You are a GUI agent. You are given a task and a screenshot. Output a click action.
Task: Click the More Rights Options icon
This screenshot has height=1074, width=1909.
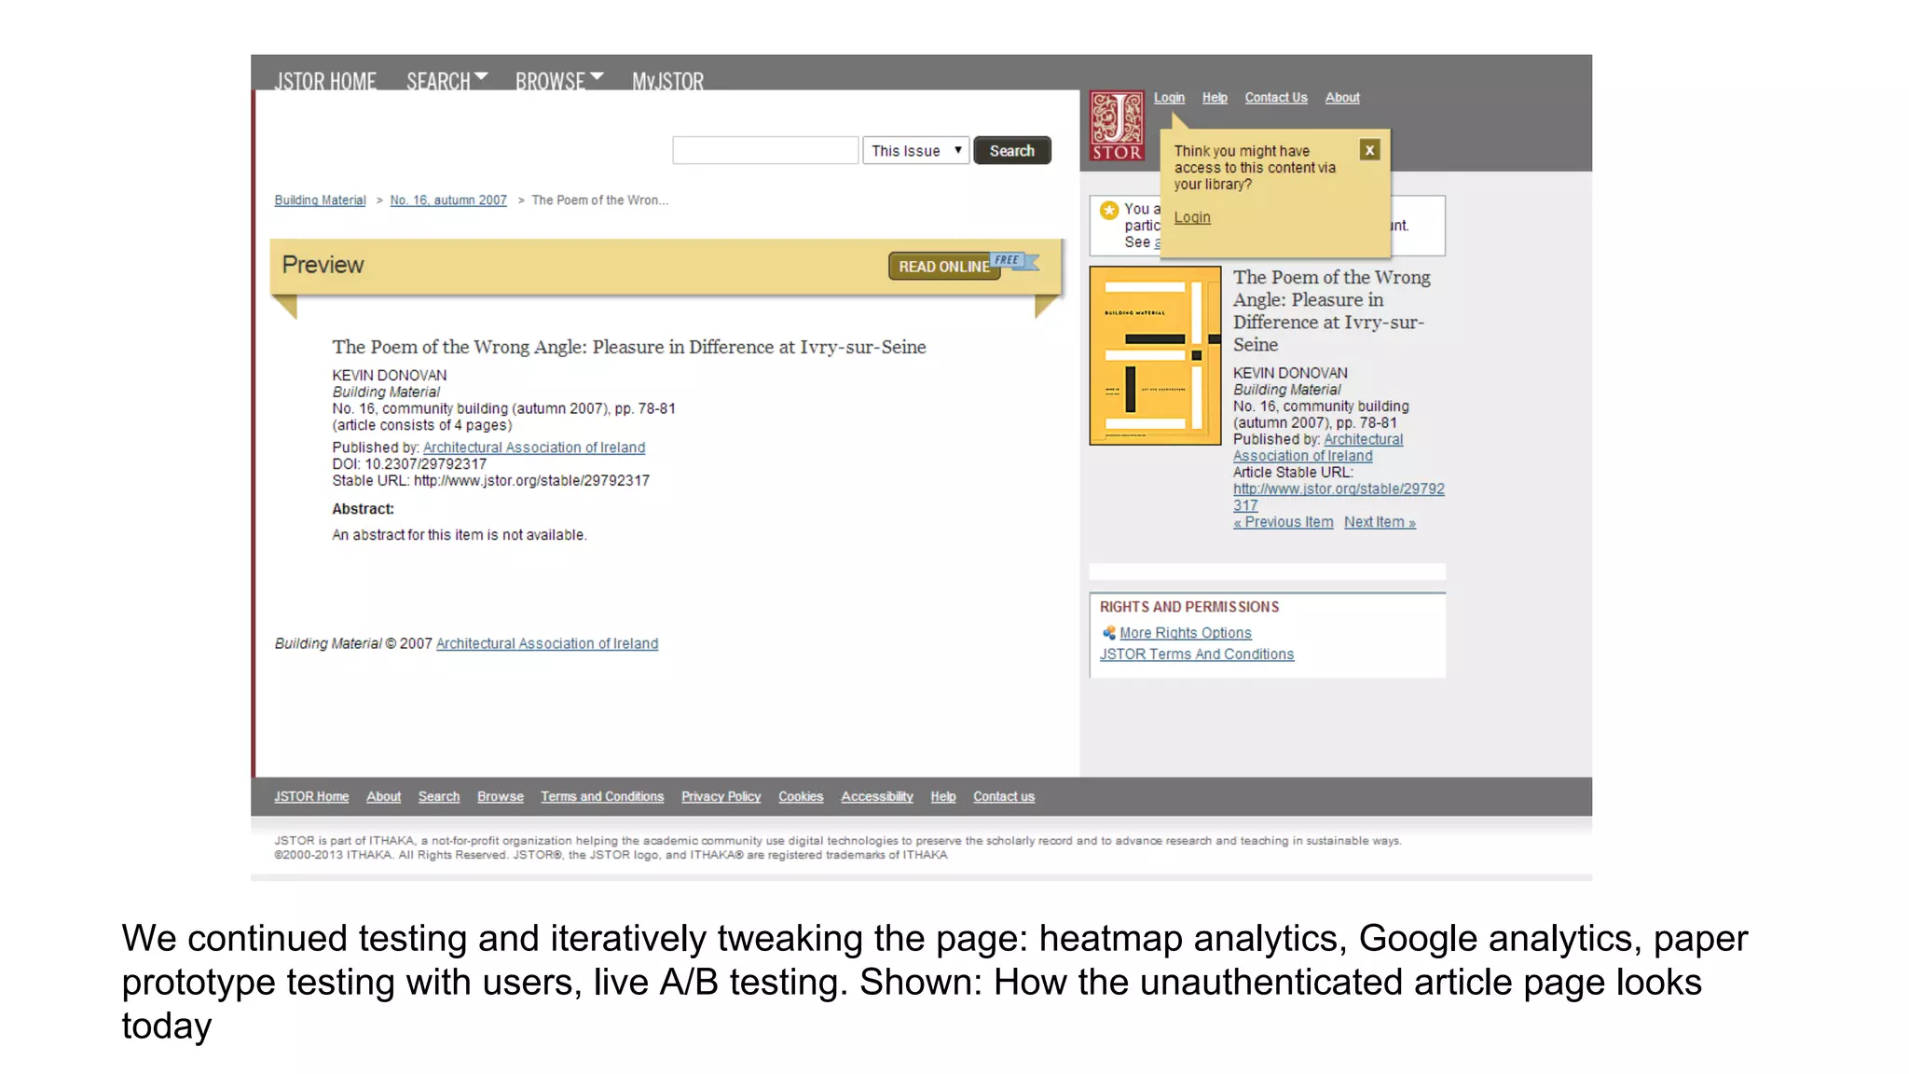[1108, 633]
